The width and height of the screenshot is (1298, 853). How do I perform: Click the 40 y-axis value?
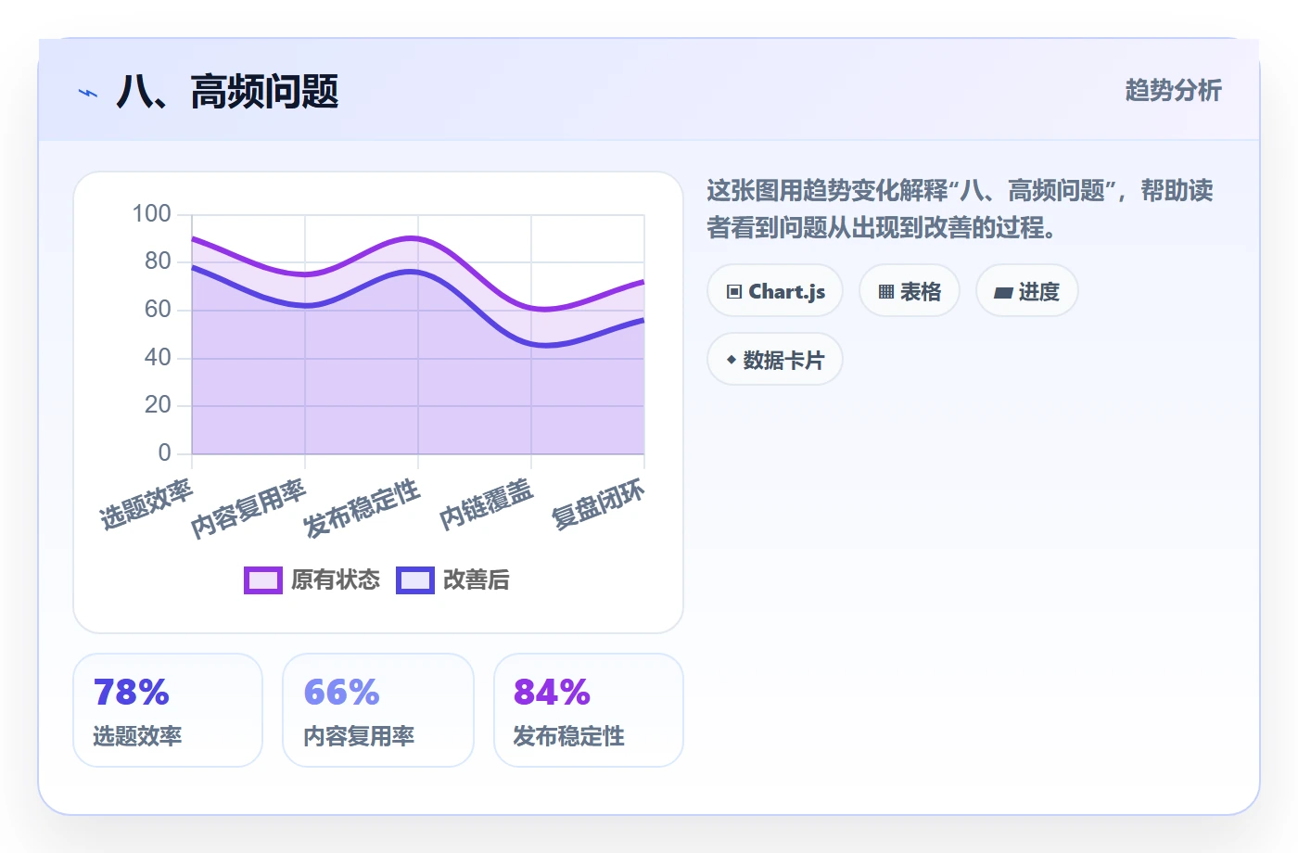(158, 358)
